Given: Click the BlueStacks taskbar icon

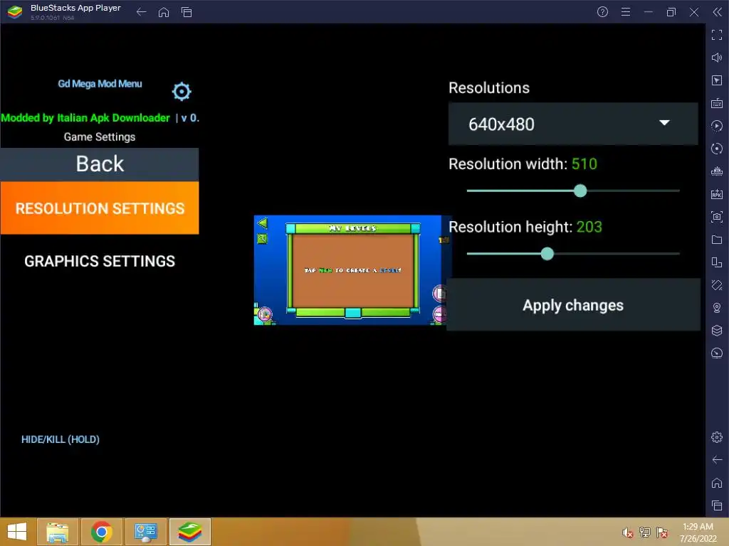Looking at the screenshot, I should 190,532.
